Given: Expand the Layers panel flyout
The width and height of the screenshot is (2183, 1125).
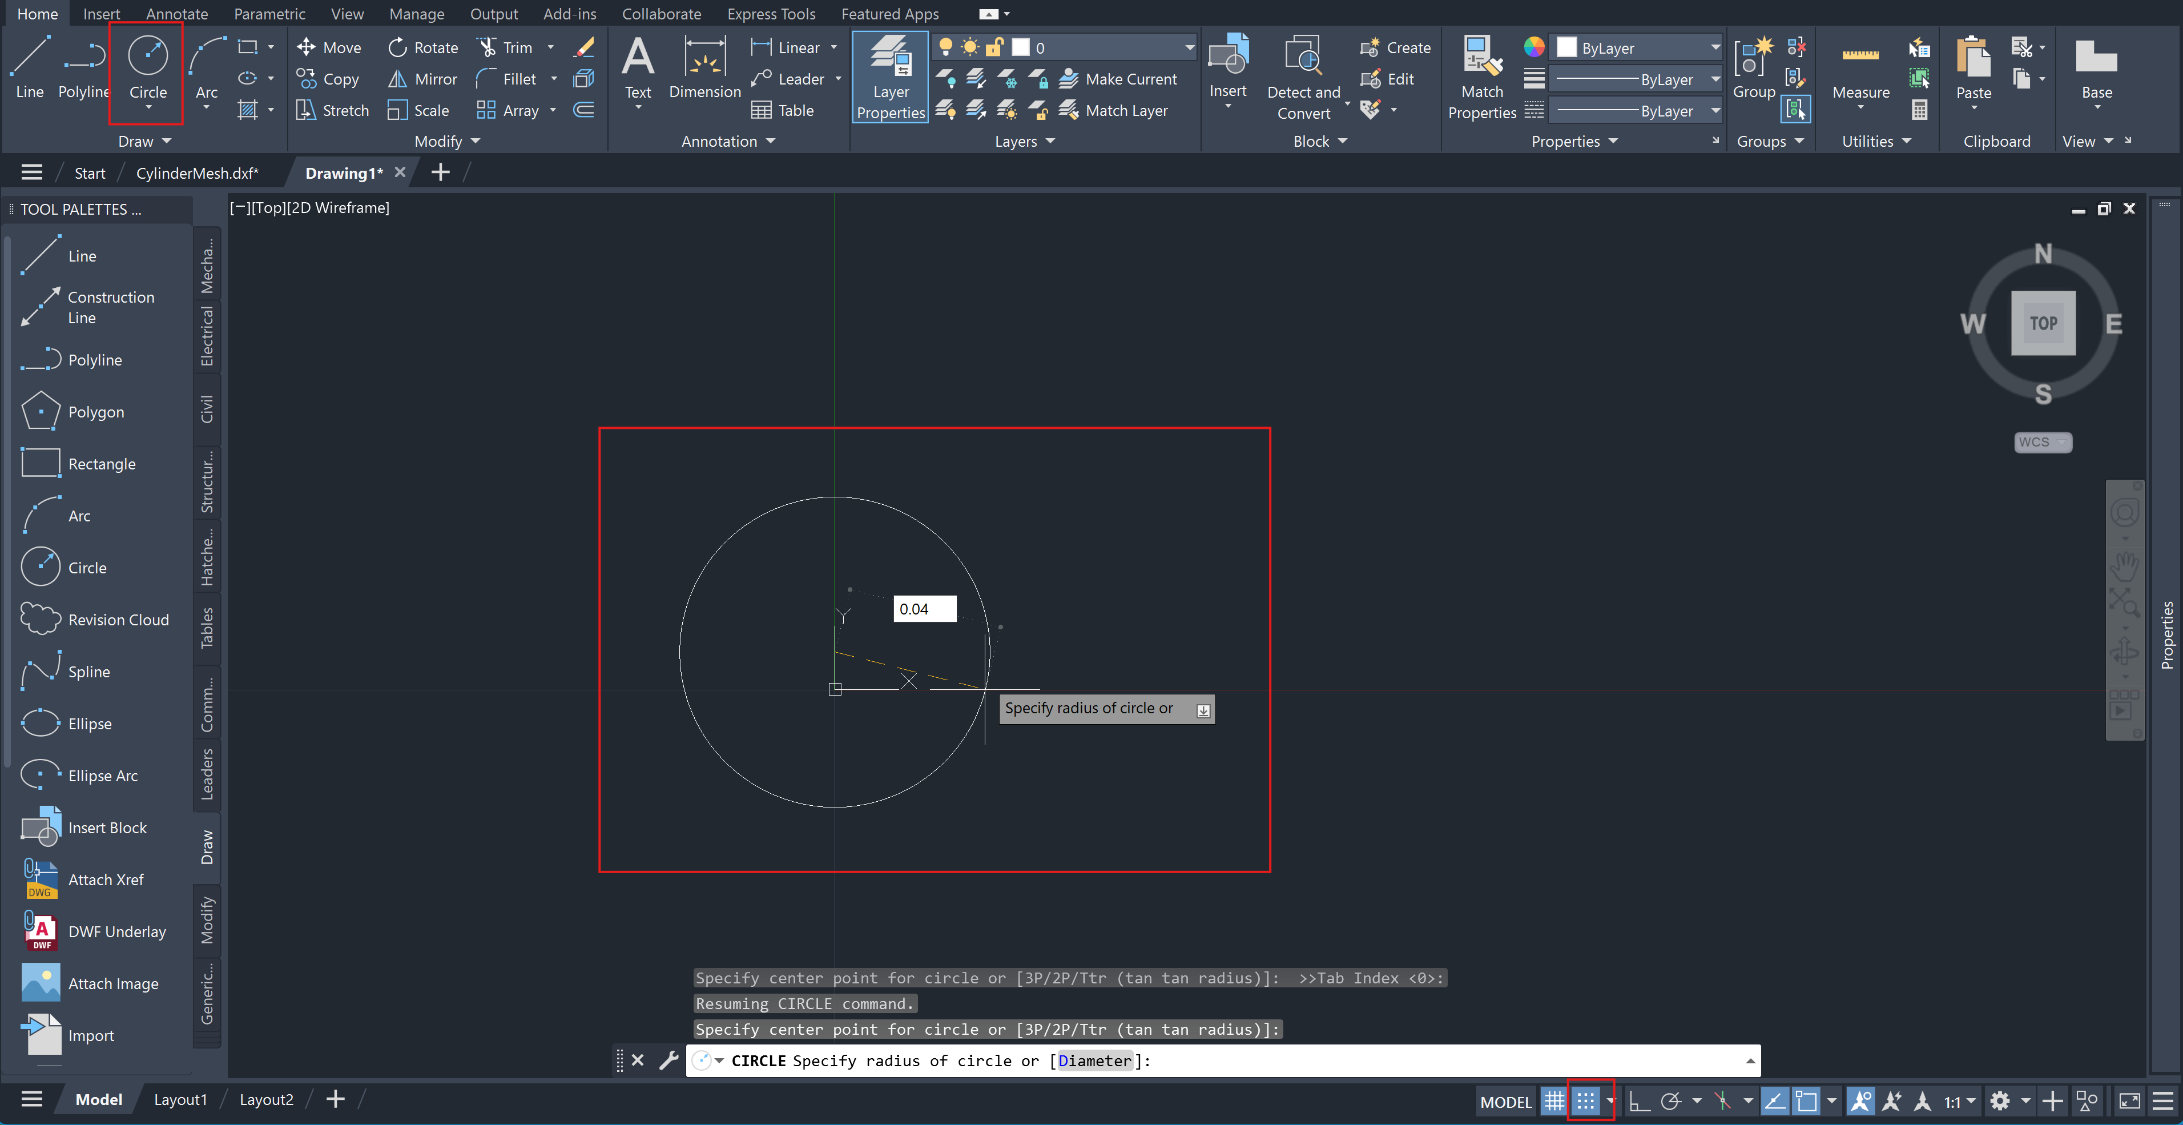Looking at the screenshot, I should coord(1025,140).
